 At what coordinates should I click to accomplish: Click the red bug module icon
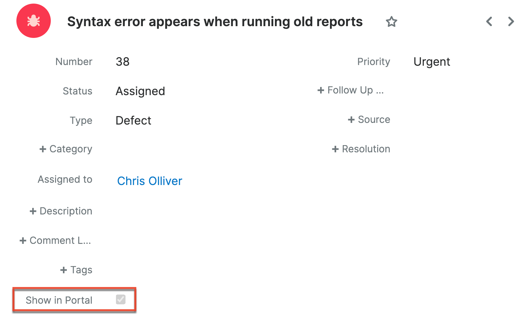coord(33,21)
